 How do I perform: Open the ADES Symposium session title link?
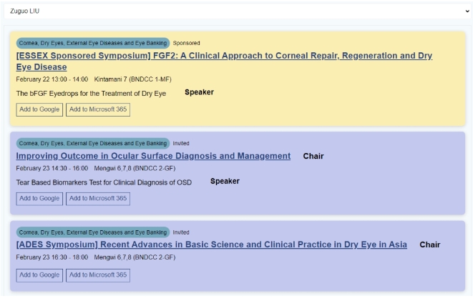click(x=212, y=245)
